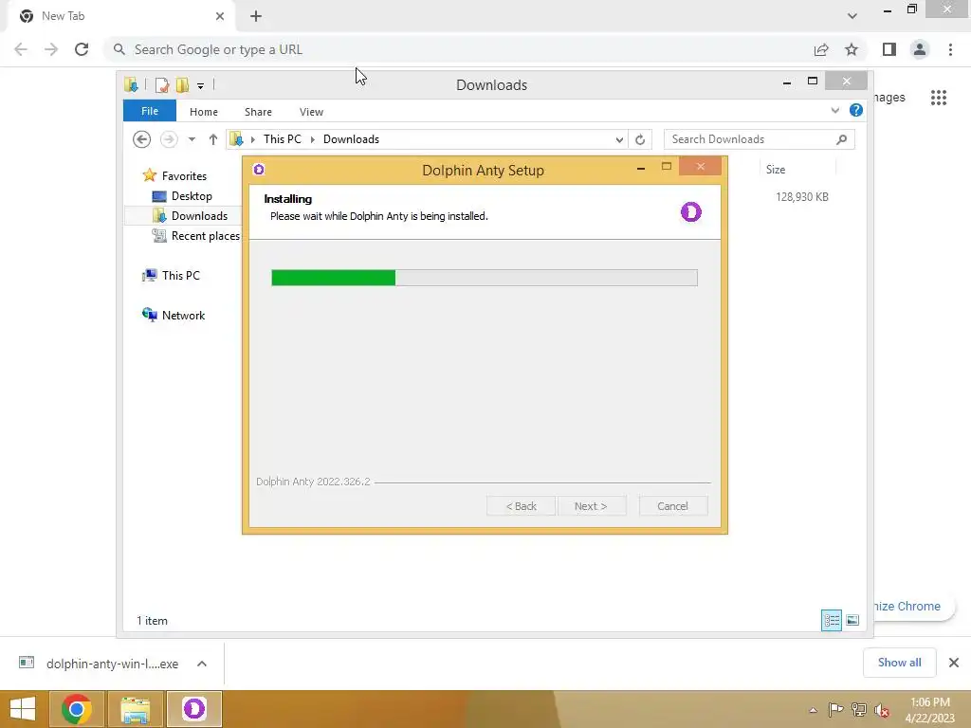Click Back button in Dolphin Anty Setup
The width and height of the screenshot is (971, 728).
click(x=521, y=506)
